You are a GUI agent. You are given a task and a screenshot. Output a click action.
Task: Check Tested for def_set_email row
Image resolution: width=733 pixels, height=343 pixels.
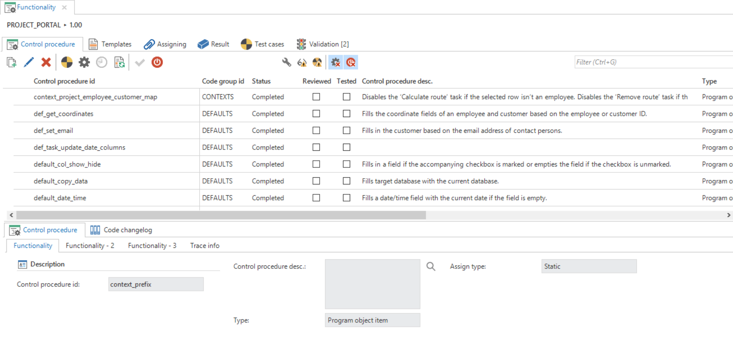tap(347, 131)
